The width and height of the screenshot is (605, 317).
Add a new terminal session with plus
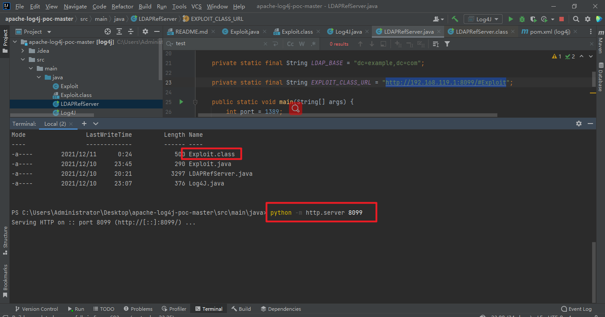pyautogui.click(x=84, y=124)
